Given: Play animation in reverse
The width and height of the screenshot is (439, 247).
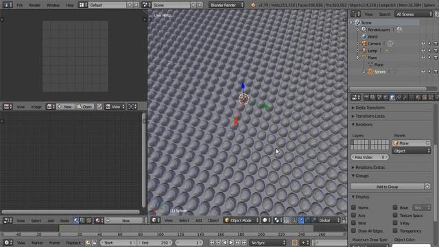Looking at the screenshot, I should (225, 242).
